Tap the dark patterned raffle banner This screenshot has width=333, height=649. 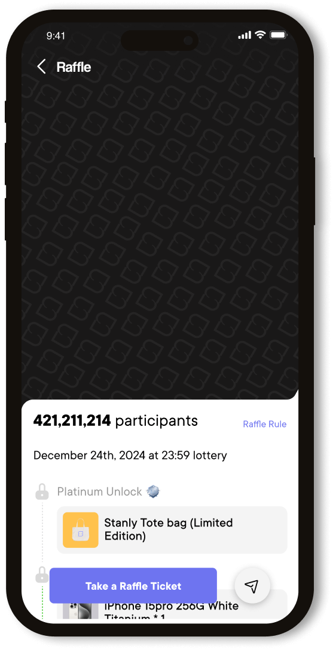(x=160, y=232)
